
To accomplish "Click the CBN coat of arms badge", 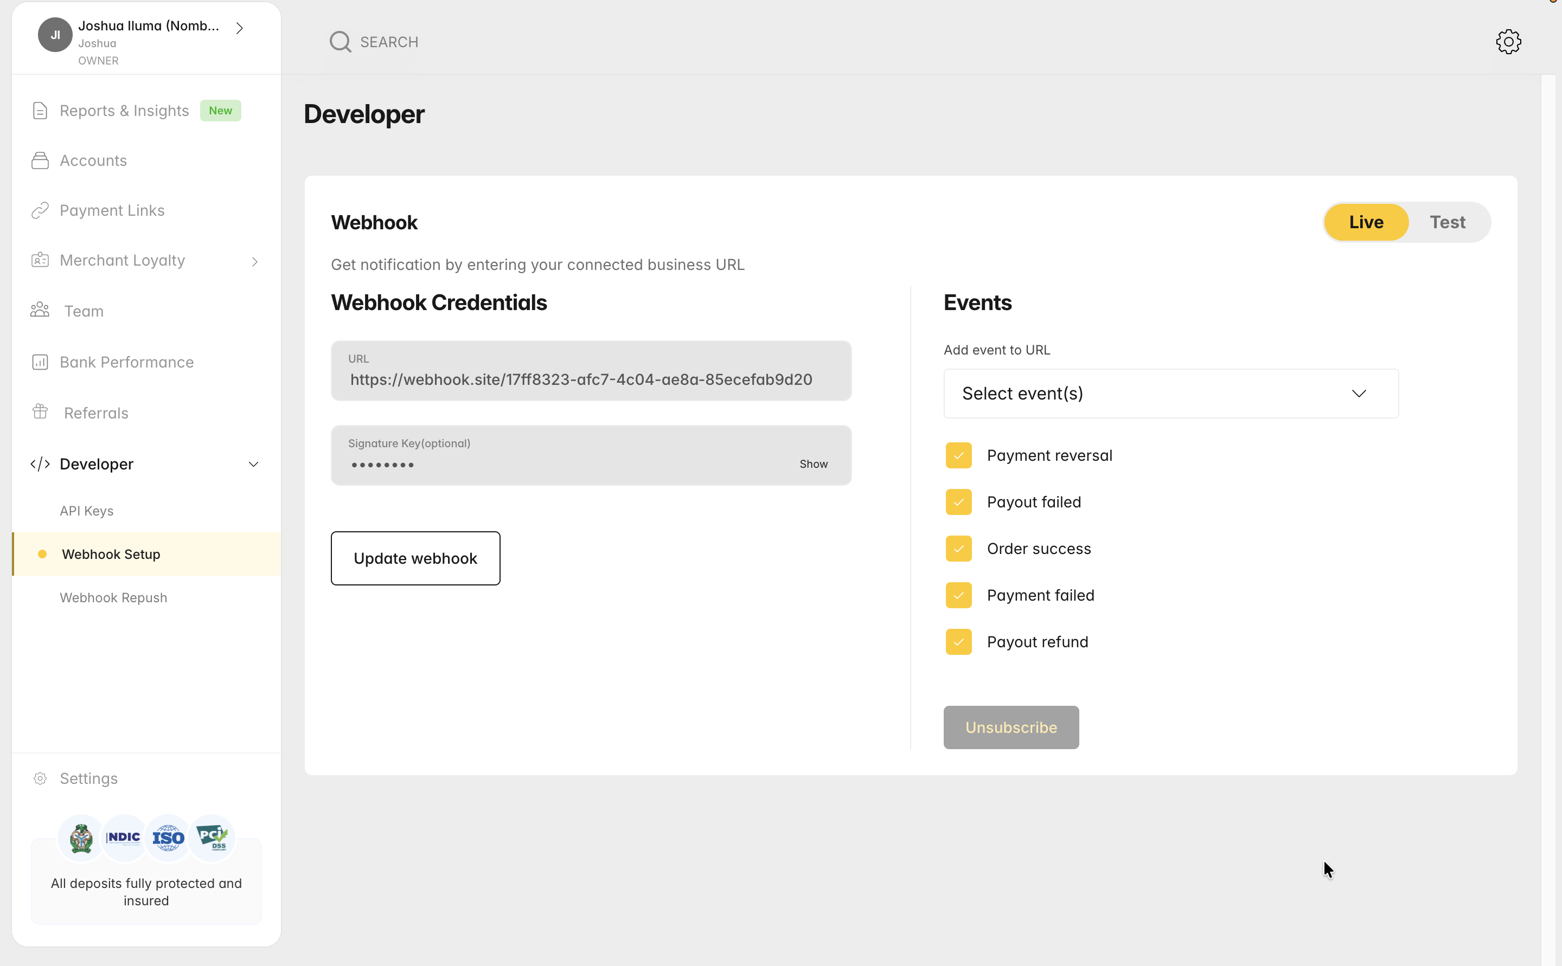I will pos(80,838).
